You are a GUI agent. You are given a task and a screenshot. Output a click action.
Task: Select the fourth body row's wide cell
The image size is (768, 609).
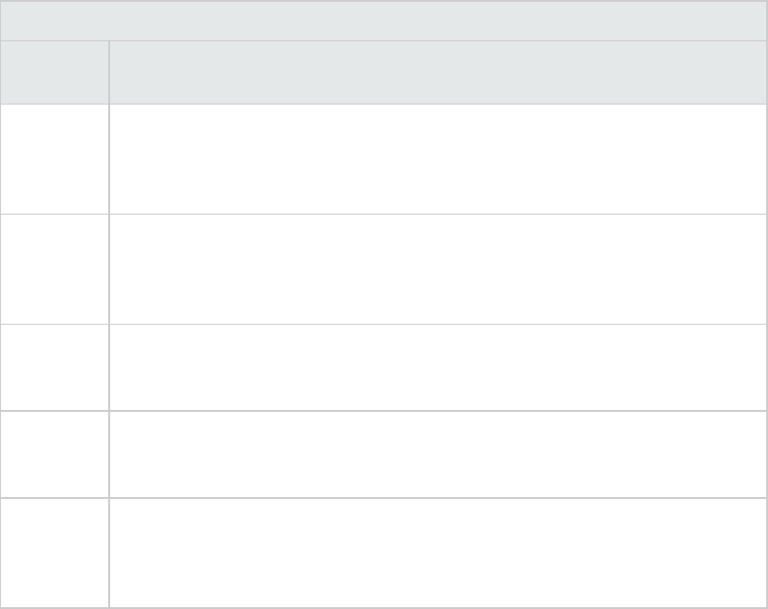[437, 454]
